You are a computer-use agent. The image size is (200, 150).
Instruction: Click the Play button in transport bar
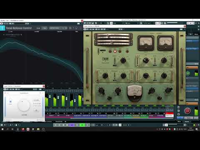(82, 125)
